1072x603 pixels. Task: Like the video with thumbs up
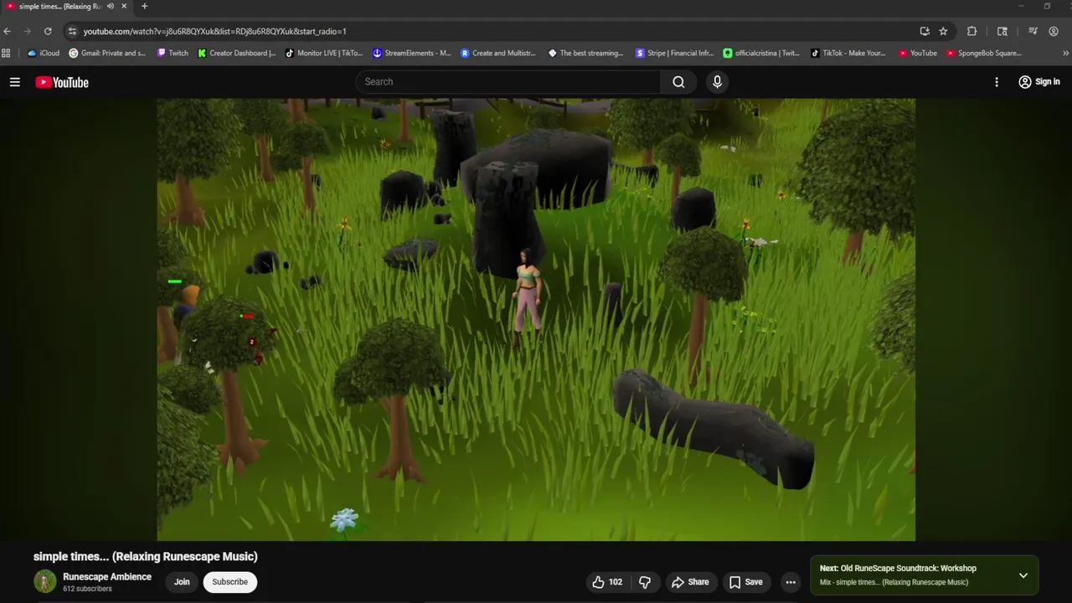coord(607,582)
